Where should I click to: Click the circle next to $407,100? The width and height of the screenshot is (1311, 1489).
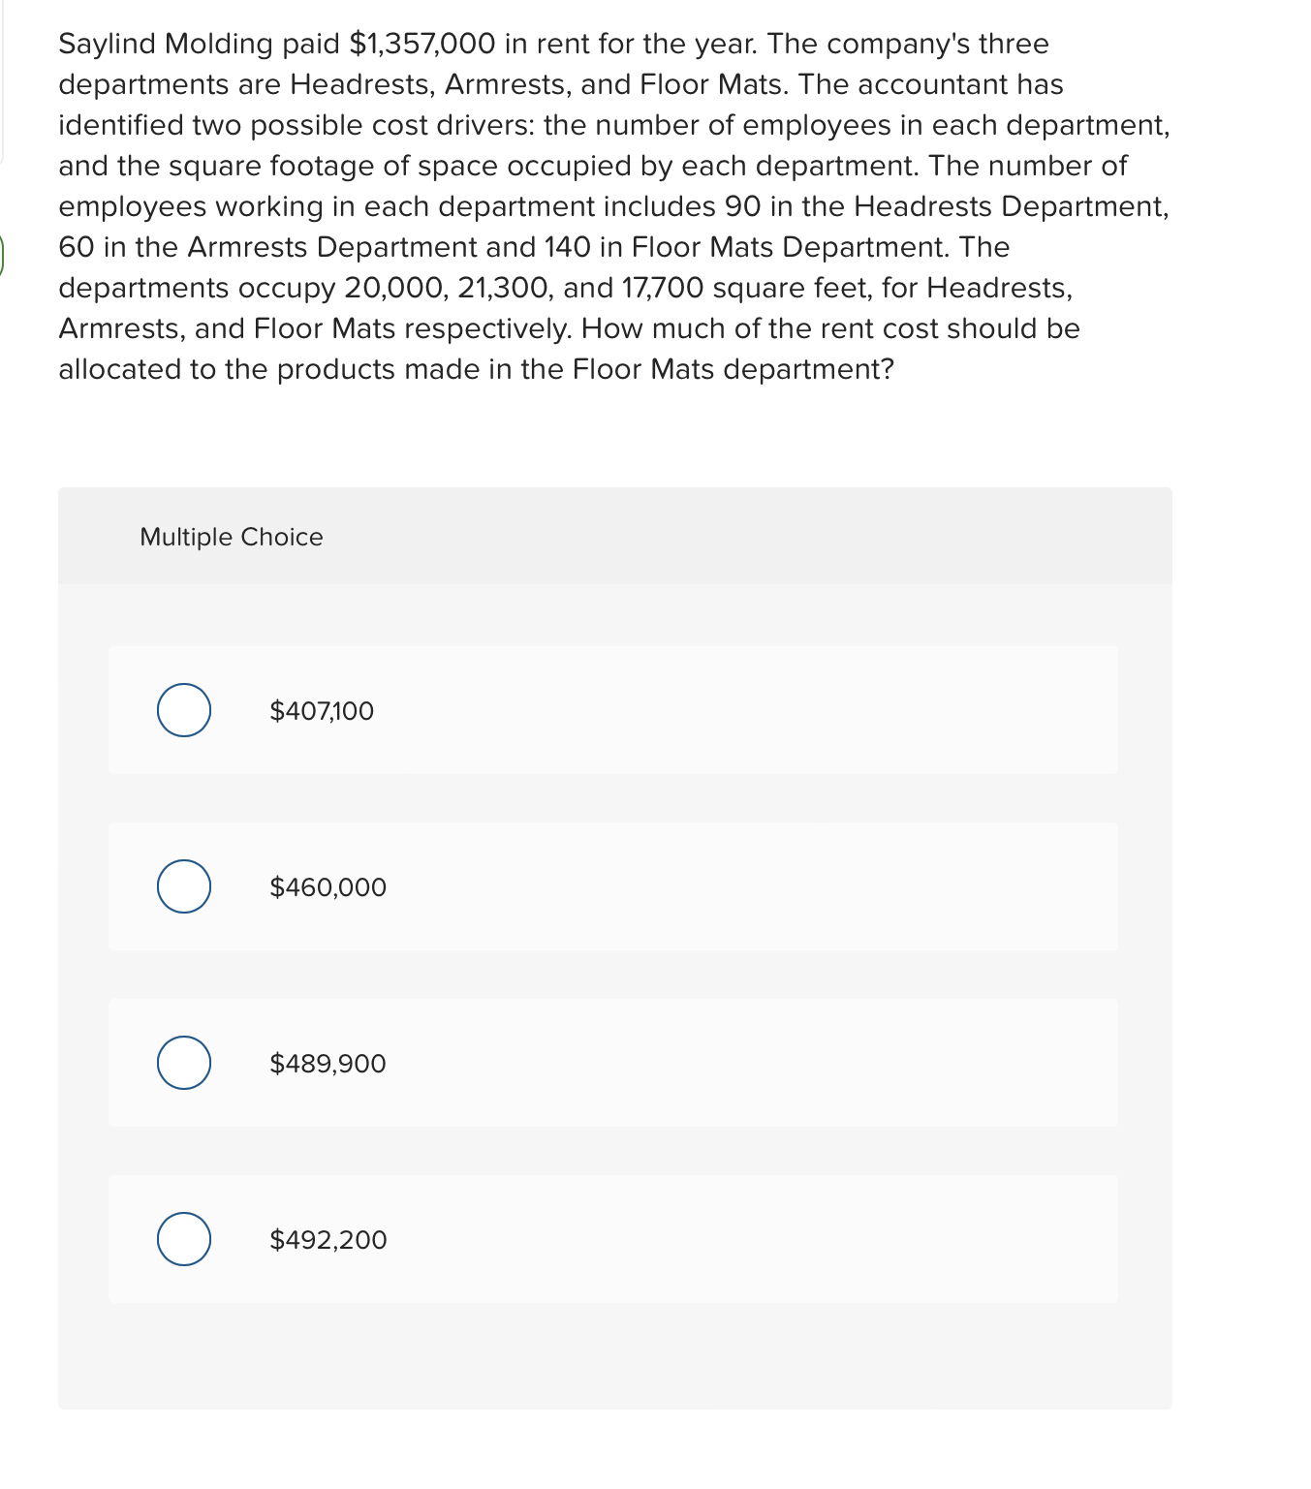[x=183, y=710]
